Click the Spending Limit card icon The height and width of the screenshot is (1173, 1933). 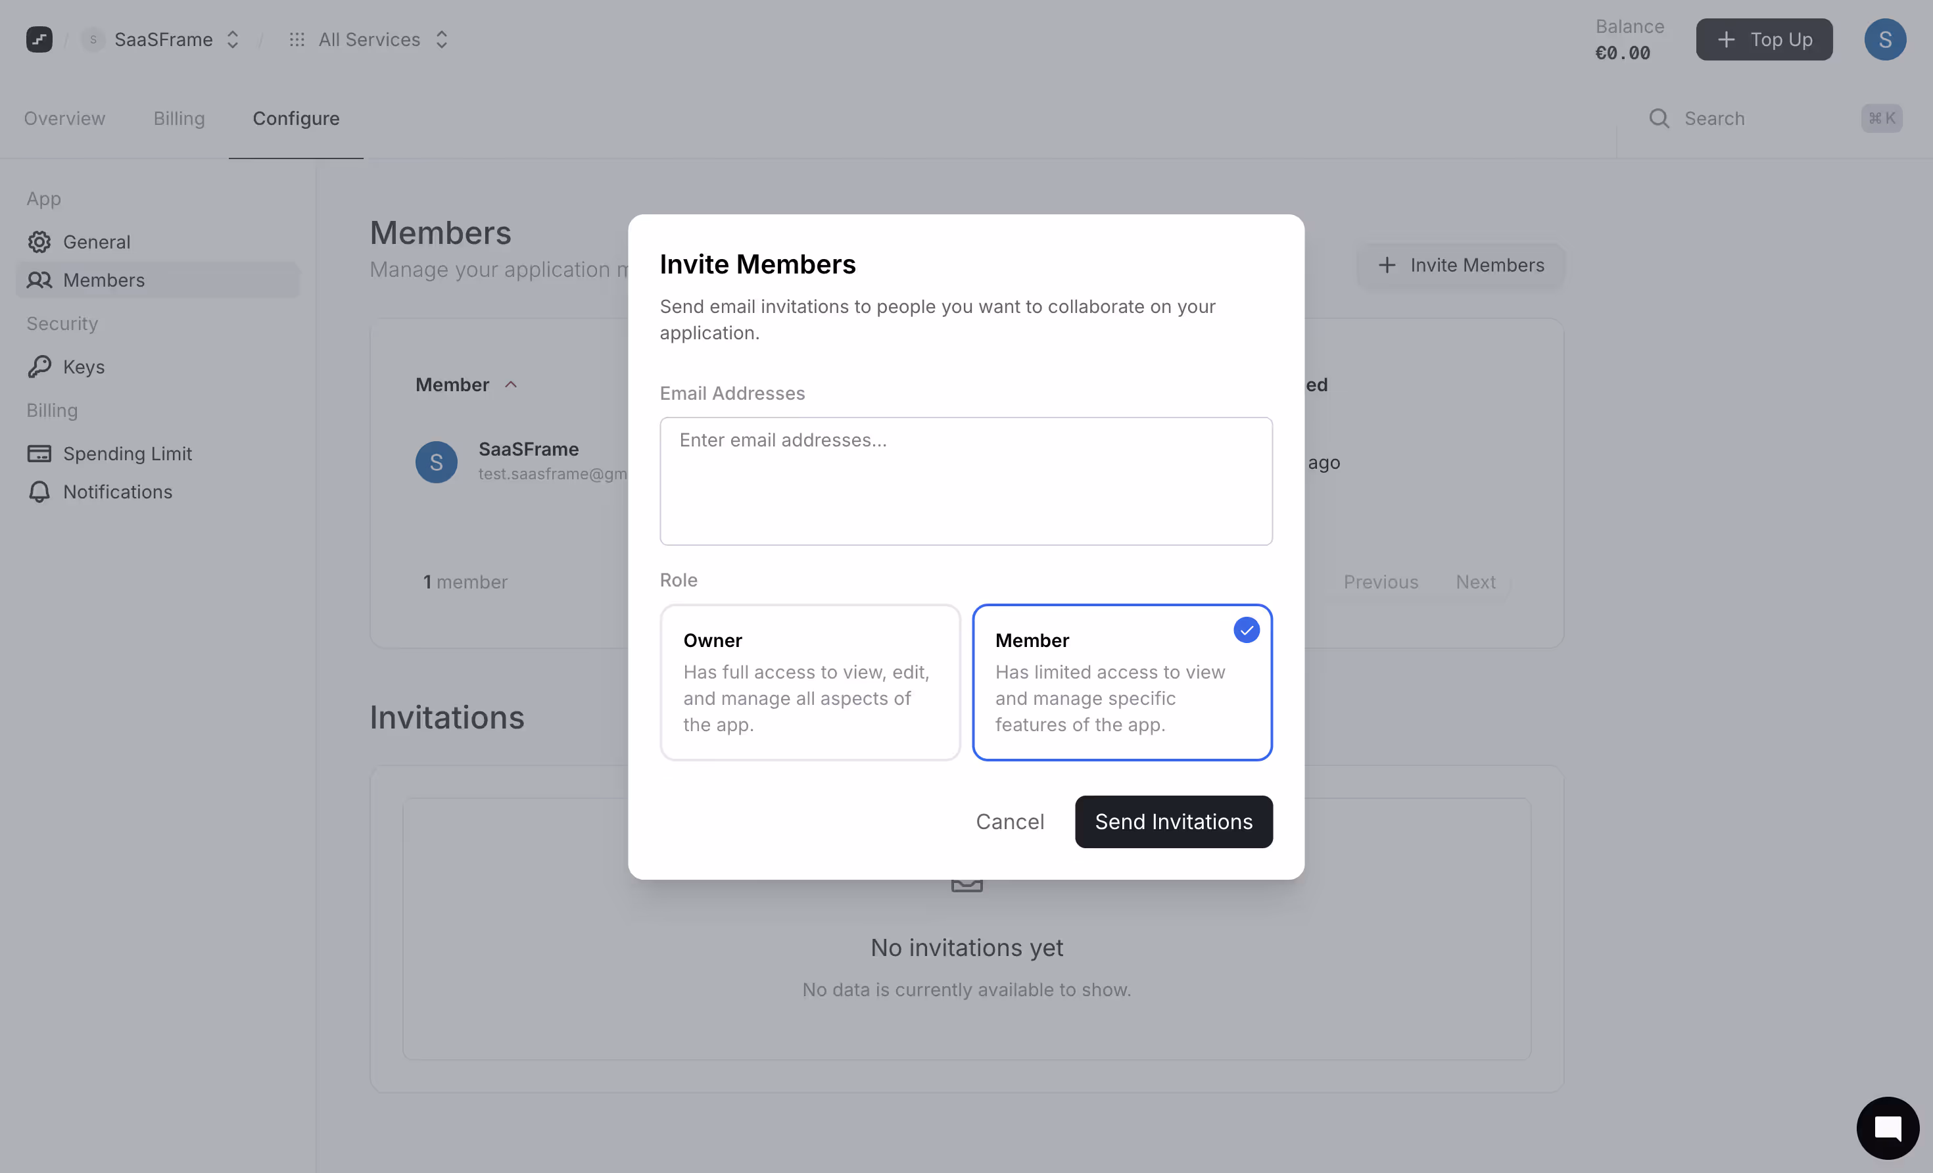click(39, 454)
